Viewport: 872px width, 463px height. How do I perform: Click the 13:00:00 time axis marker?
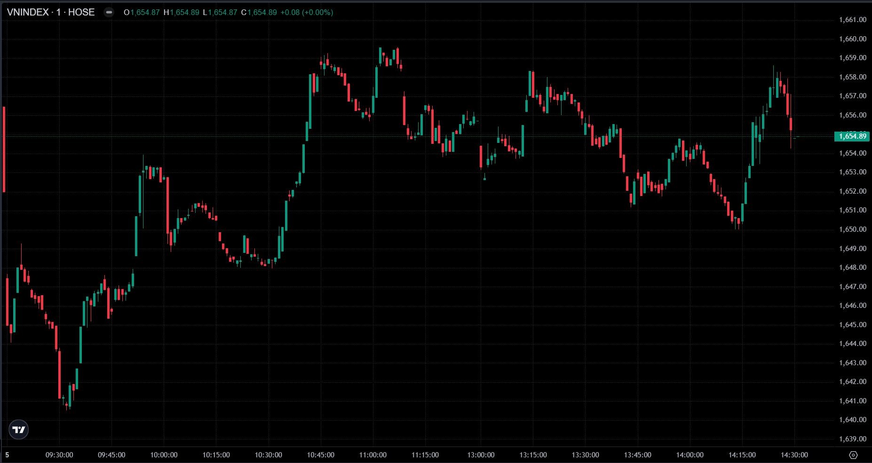click(x=481, y=455)
